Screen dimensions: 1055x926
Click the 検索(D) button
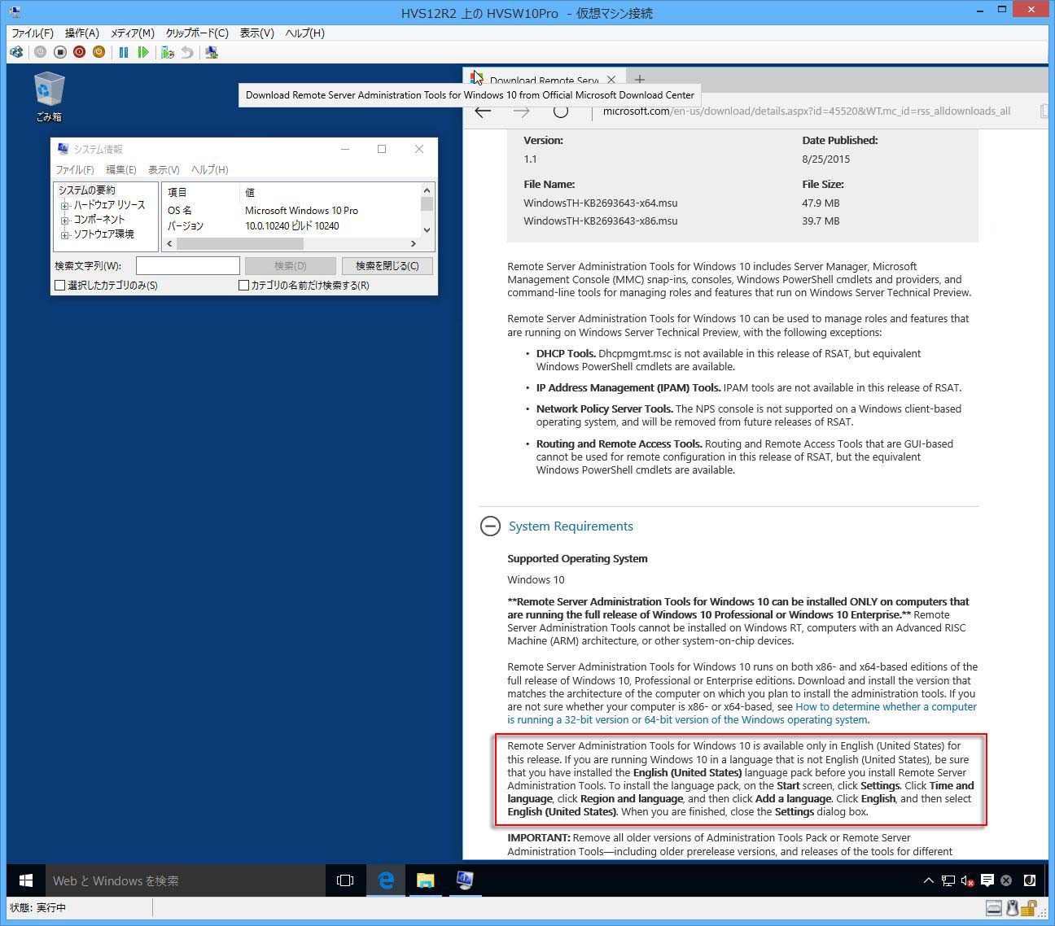pyautogui.click(x=291, y=266)
